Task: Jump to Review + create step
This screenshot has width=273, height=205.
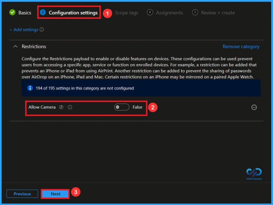Action: pos(213,13)
